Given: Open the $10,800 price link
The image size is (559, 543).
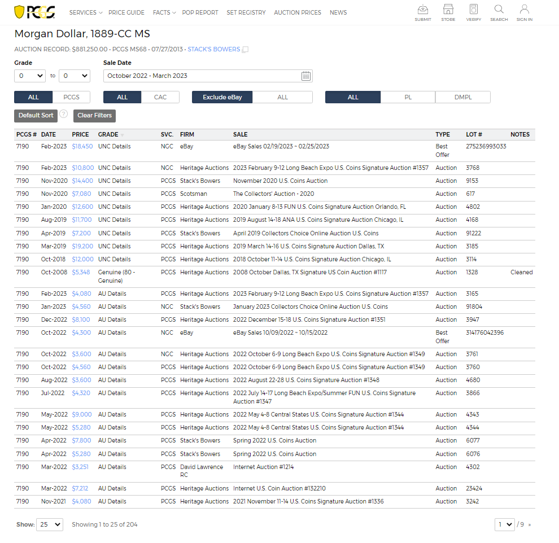Looking at the screenshot, I should click(x=82, y=168).
